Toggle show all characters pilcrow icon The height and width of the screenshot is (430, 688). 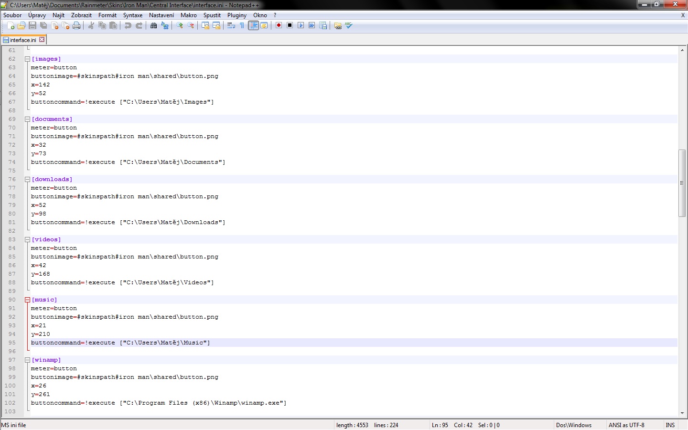[x=242, y=26]
